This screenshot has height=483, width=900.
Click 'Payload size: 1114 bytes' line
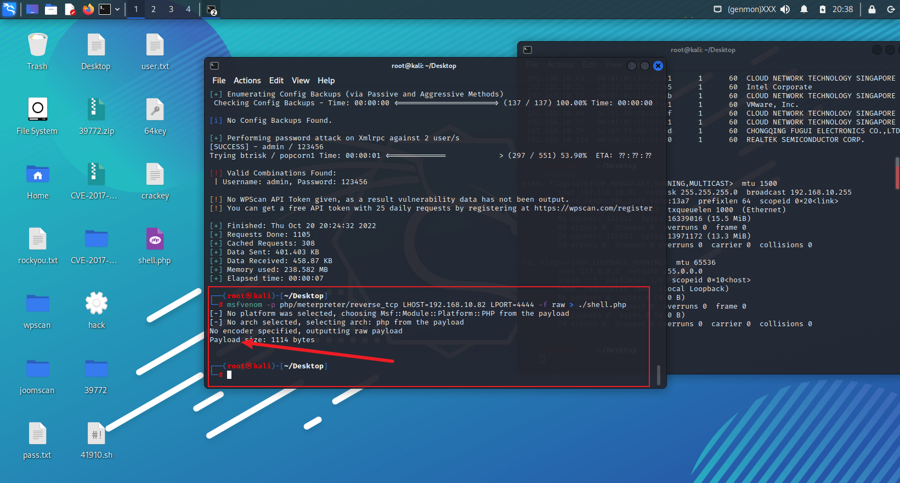[x=262, y=340]
